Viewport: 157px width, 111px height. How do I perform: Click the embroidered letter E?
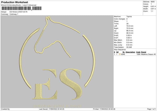pos(45,84)
